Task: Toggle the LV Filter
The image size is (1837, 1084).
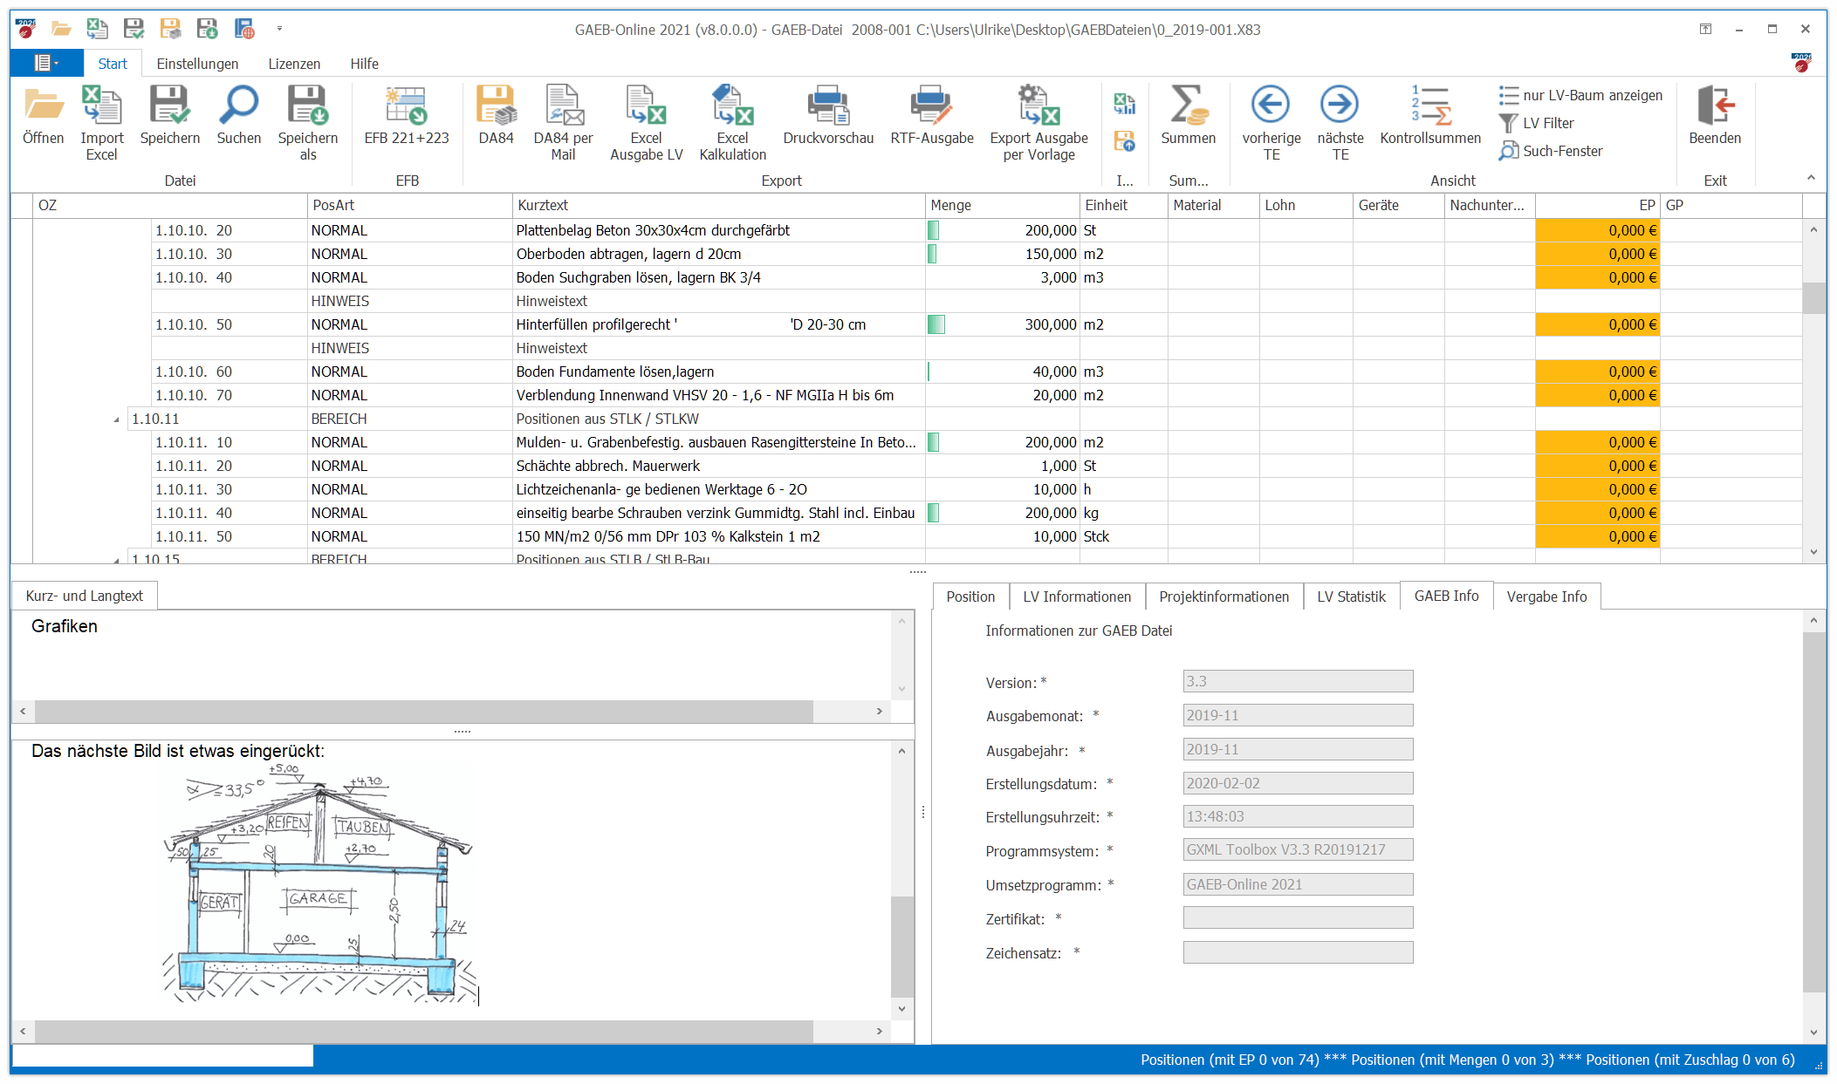Action: [1537, 123]
